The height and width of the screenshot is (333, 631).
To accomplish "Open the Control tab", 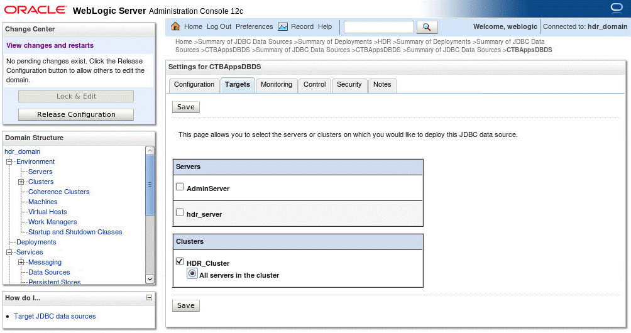I will [x=315, y=85].
